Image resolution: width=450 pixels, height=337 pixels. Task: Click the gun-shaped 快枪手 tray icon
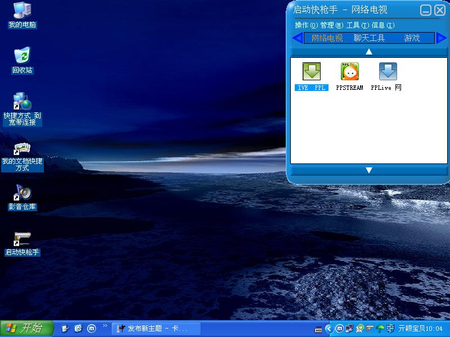tap(370, 329)
